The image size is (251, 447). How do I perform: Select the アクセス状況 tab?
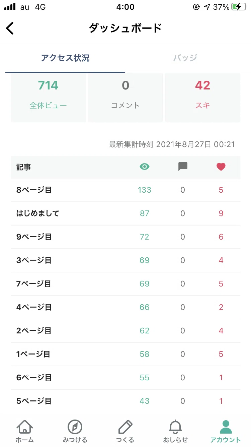65,58
